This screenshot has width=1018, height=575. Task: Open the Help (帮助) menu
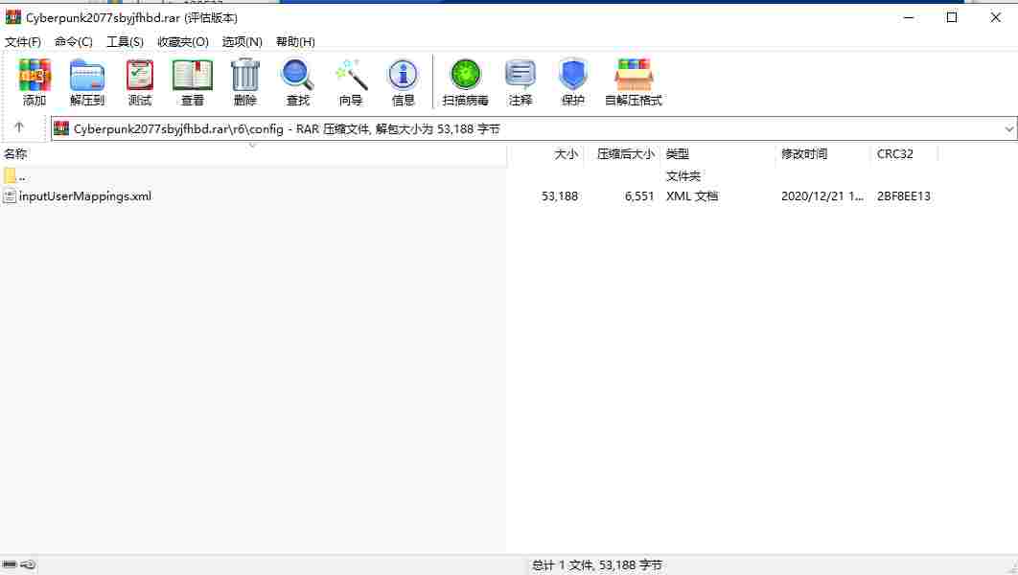tap(295, 41)
